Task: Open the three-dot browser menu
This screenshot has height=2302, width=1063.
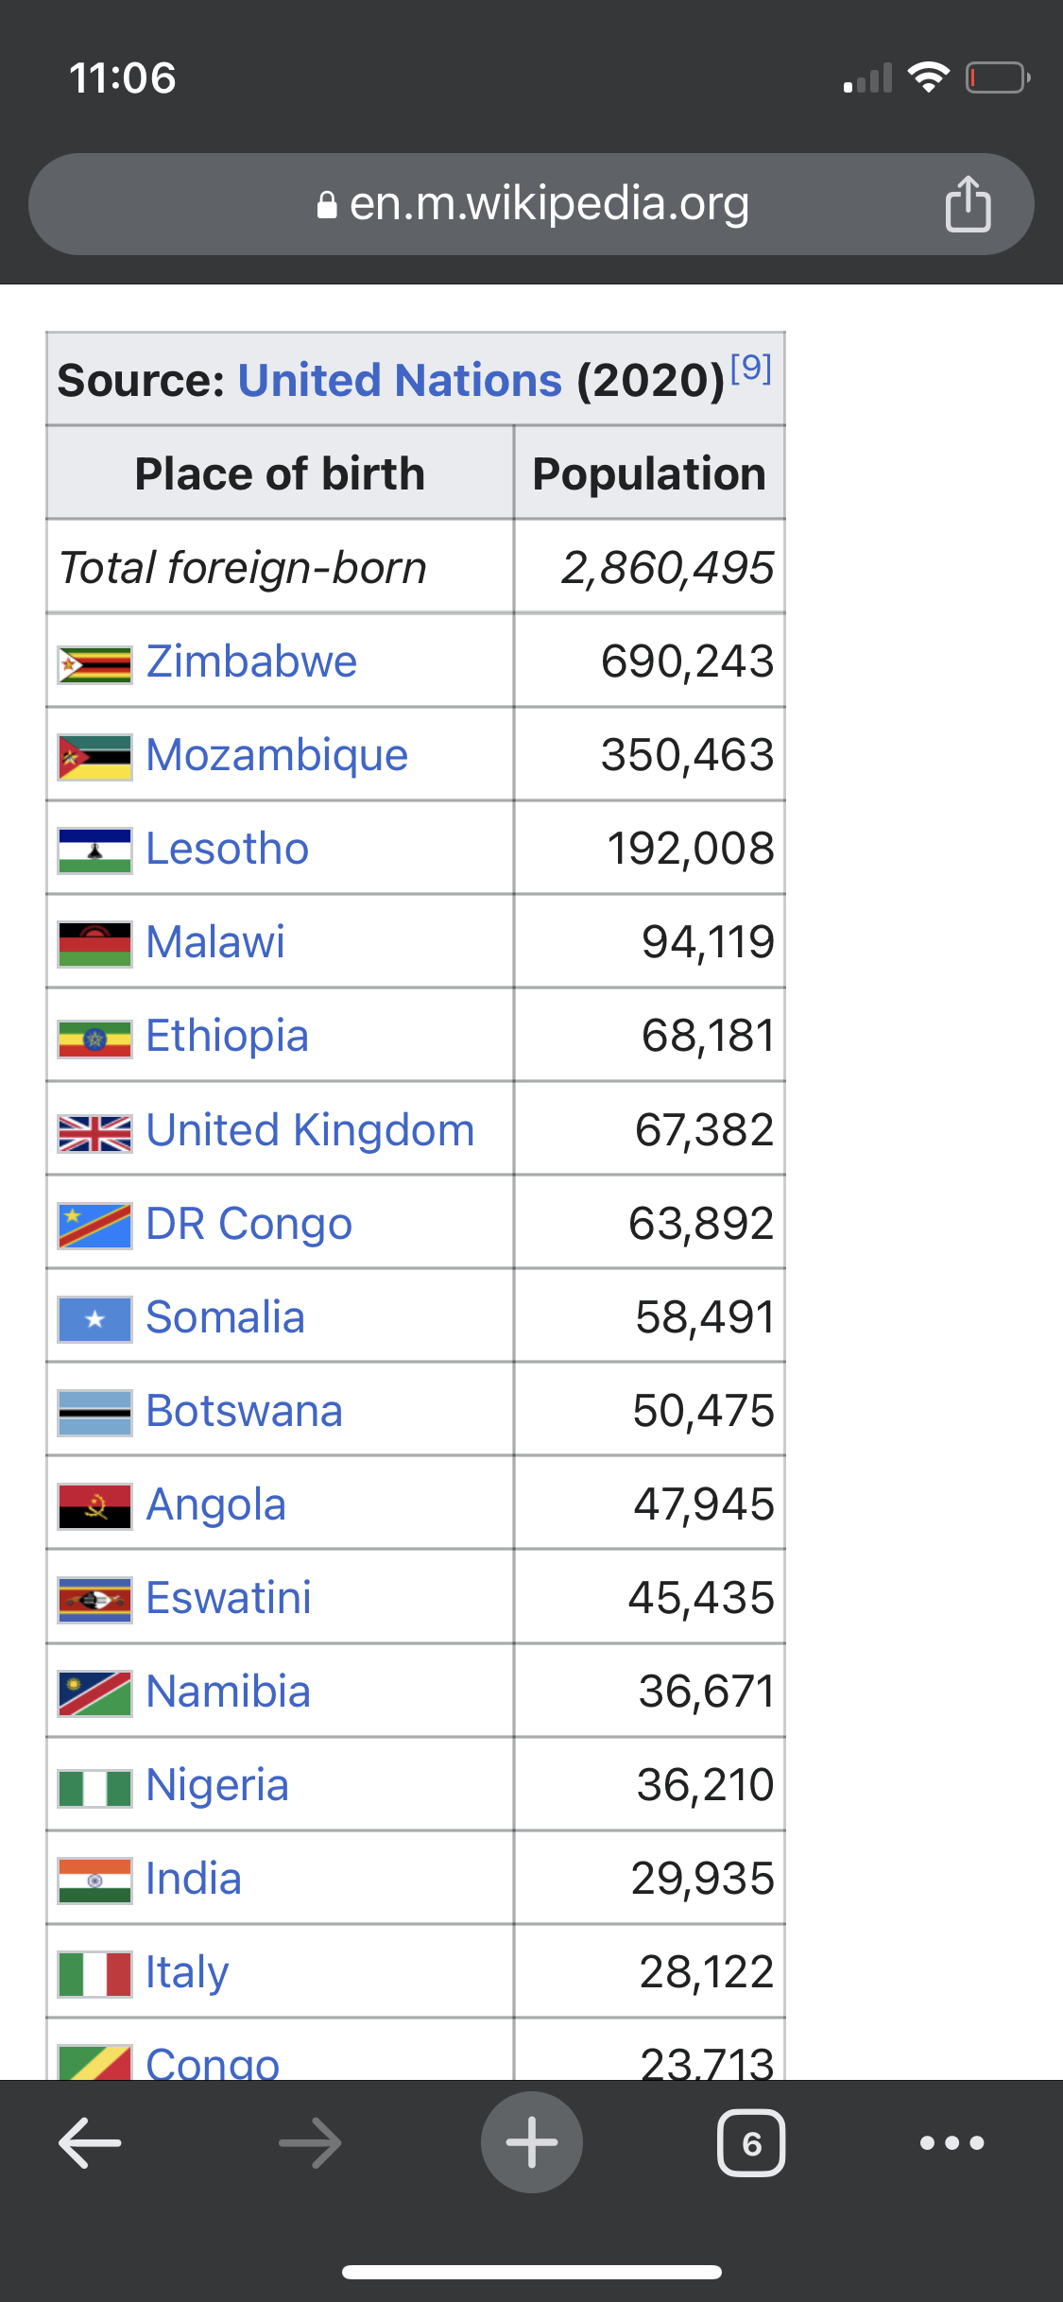Action: click(x=952, y=2142)
